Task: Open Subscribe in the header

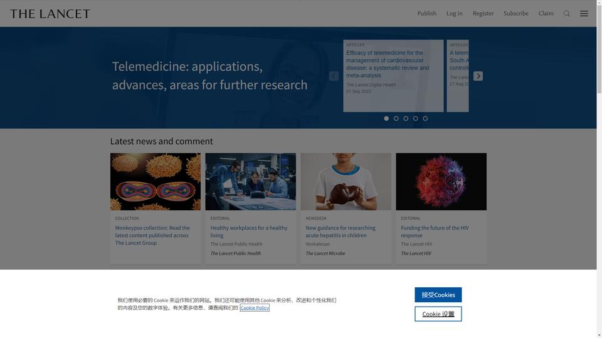Action: [x=515, y=13]
